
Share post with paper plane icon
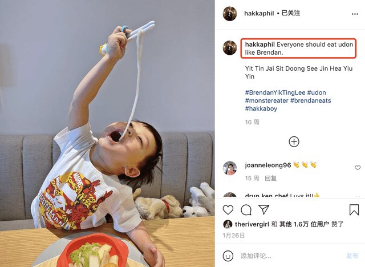[x=264, y=209]
